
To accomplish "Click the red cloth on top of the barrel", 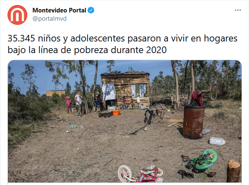I will pos(197,98).
